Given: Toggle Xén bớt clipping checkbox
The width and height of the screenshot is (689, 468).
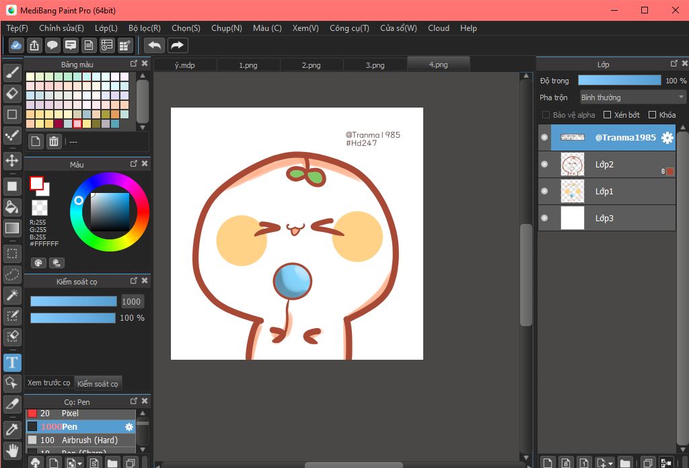Looking at the screenshot, I should click(x=608, y=114).
